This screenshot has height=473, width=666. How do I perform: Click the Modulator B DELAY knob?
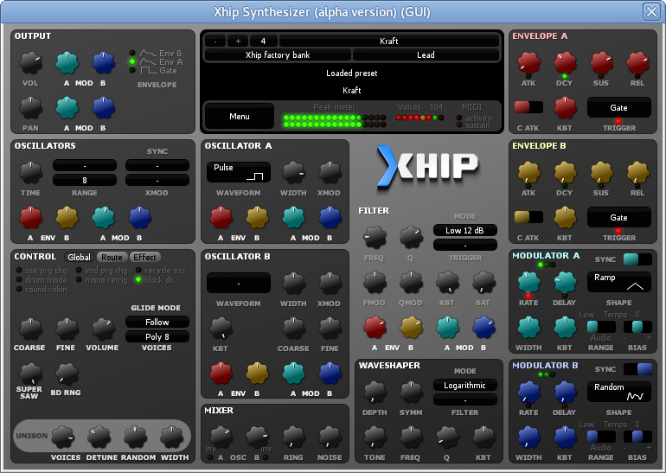point(565,392)
